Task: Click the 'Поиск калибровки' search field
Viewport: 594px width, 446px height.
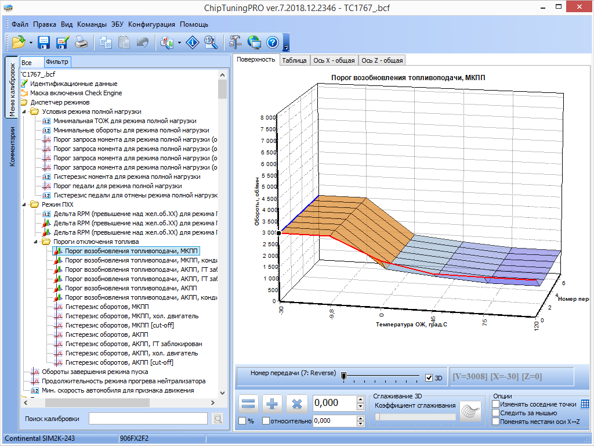Action: [x=148, y=418]
